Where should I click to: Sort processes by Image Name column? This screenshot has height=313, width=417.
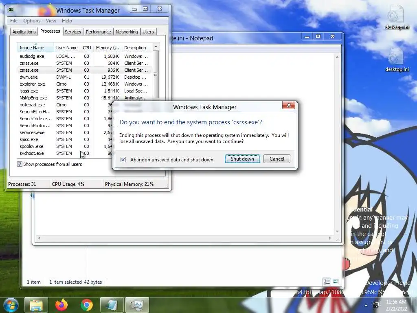[x=36, y=48]
